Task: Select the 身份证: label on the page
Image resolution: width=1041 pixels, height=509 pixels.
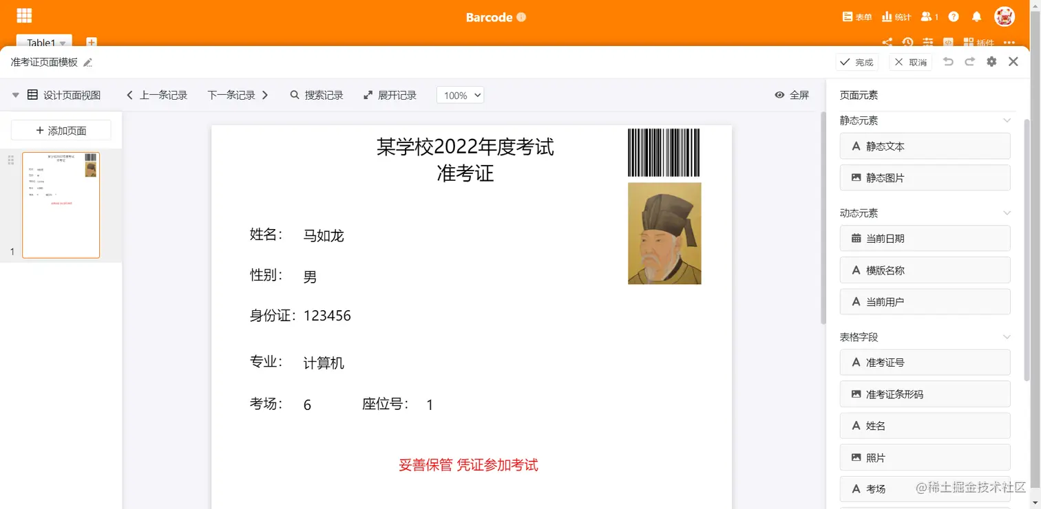Action: pos(273,316)
